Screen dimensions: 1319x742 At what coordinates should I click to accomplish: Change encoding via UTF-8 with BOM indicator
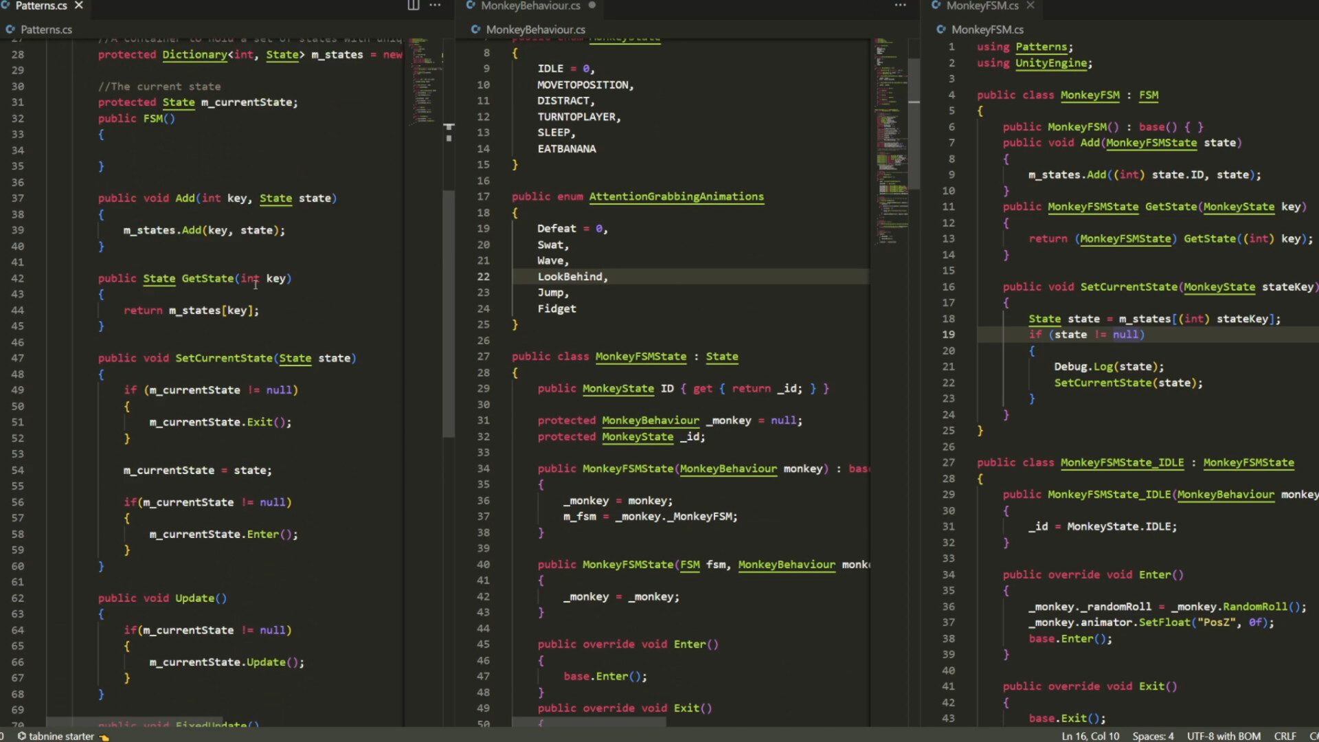click(x=1224, y=736)
